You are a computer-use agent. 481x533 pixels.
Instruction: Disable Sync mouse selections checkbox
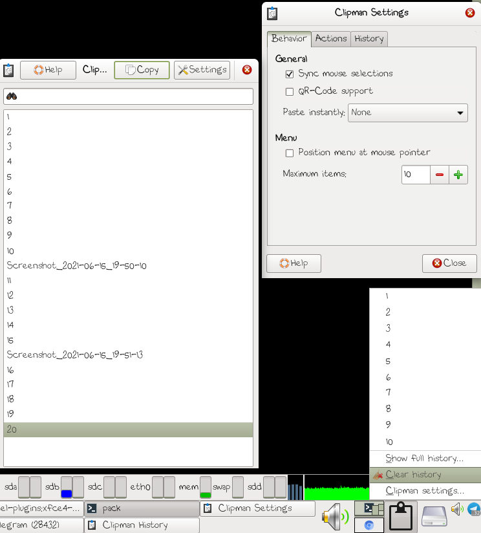[x=290, y=74]
